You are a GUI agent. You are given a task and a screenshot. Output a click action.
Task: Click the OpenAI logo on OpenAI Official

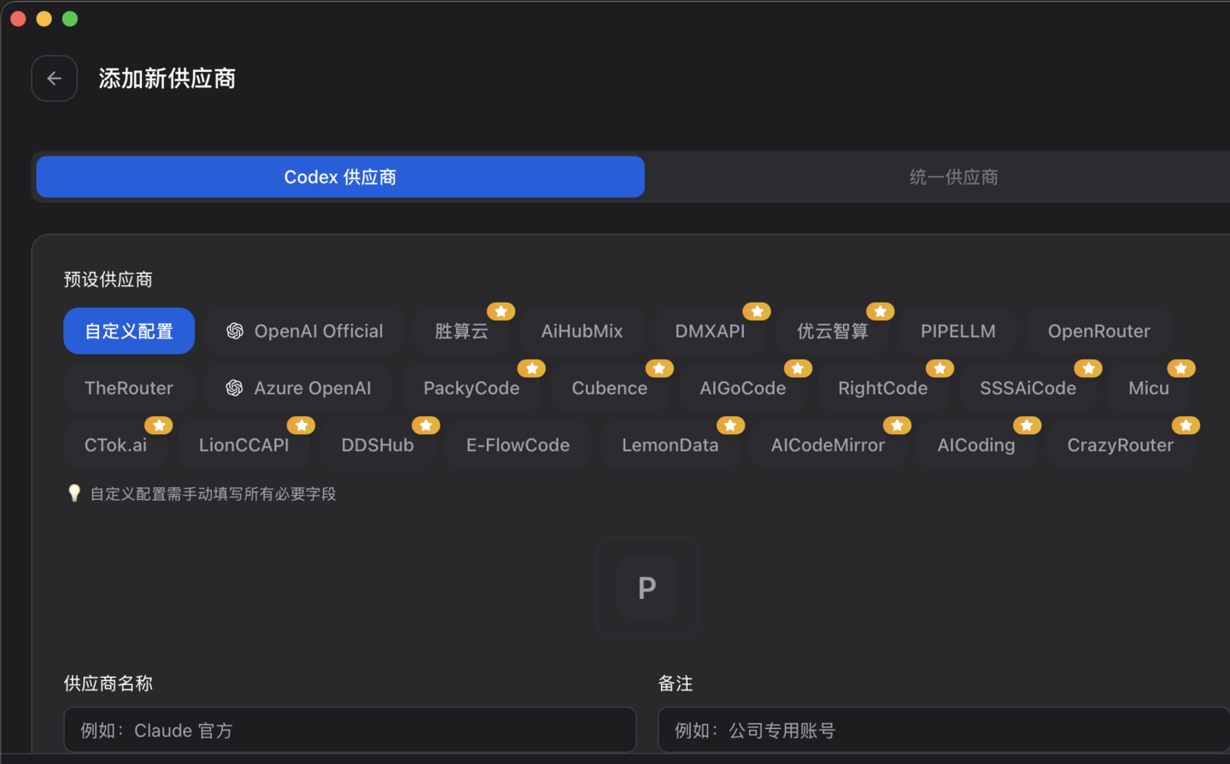pos(233,331)
